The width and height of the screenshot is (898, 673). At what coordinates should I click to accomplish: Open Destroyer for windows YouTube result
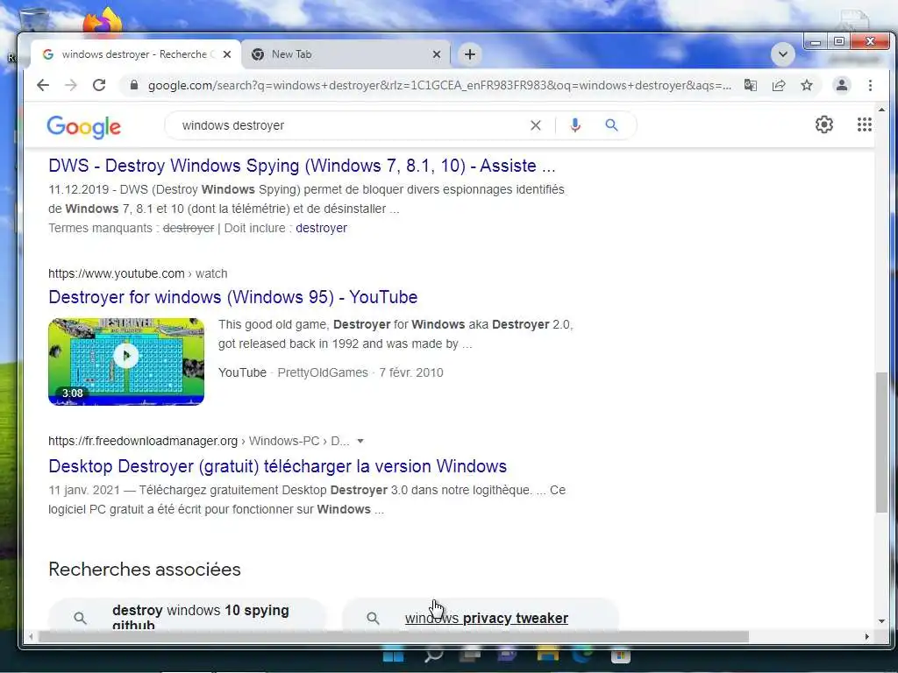pos(232,298)
